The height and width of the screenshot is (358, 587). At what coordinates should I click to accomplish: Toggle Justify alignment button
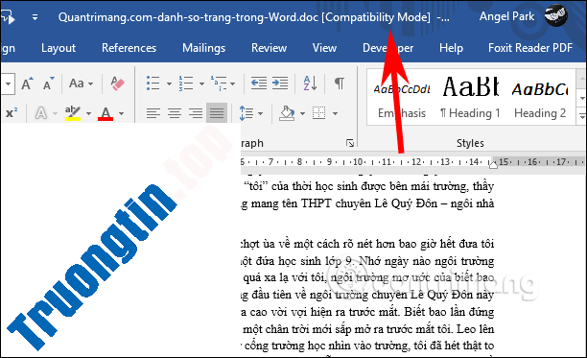click(x=217, y=112)
